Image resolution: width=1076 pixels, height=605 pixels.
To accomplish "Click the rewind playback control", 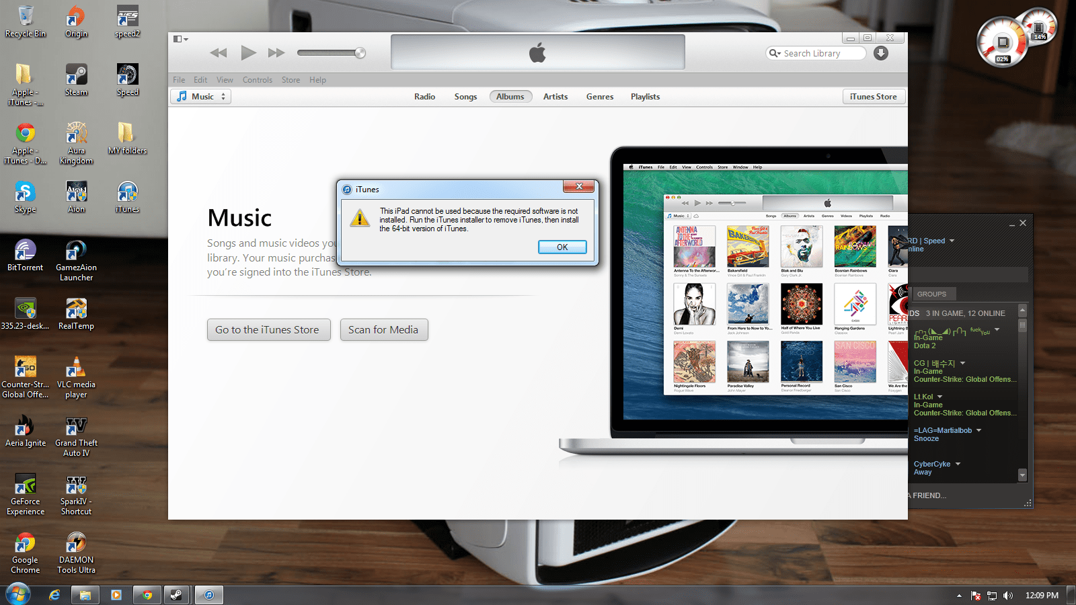I will pyautogui.click(x=218, y=52).
